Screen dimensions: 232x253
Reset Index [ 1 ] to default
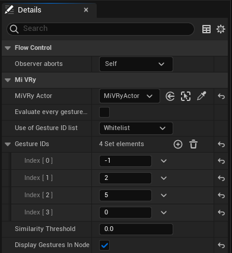point(221,178)
